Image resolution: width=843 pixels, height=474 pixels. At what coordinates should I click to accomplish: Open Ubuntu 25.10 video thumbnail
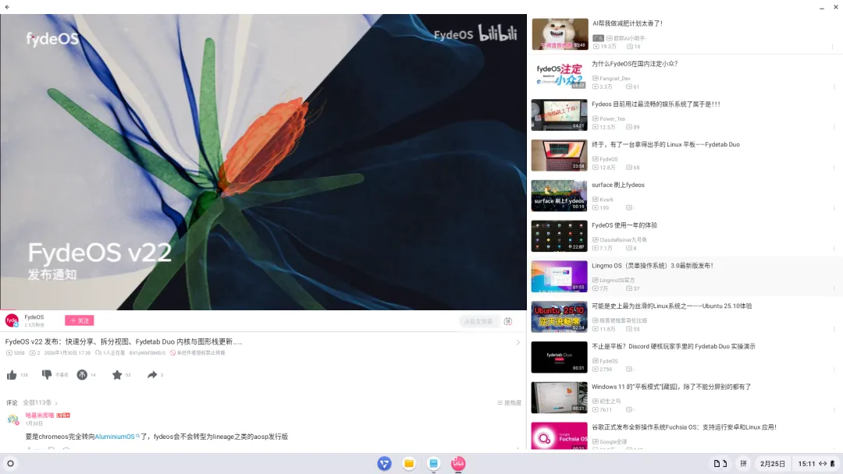pyautogui.click(x=560, y=317)
